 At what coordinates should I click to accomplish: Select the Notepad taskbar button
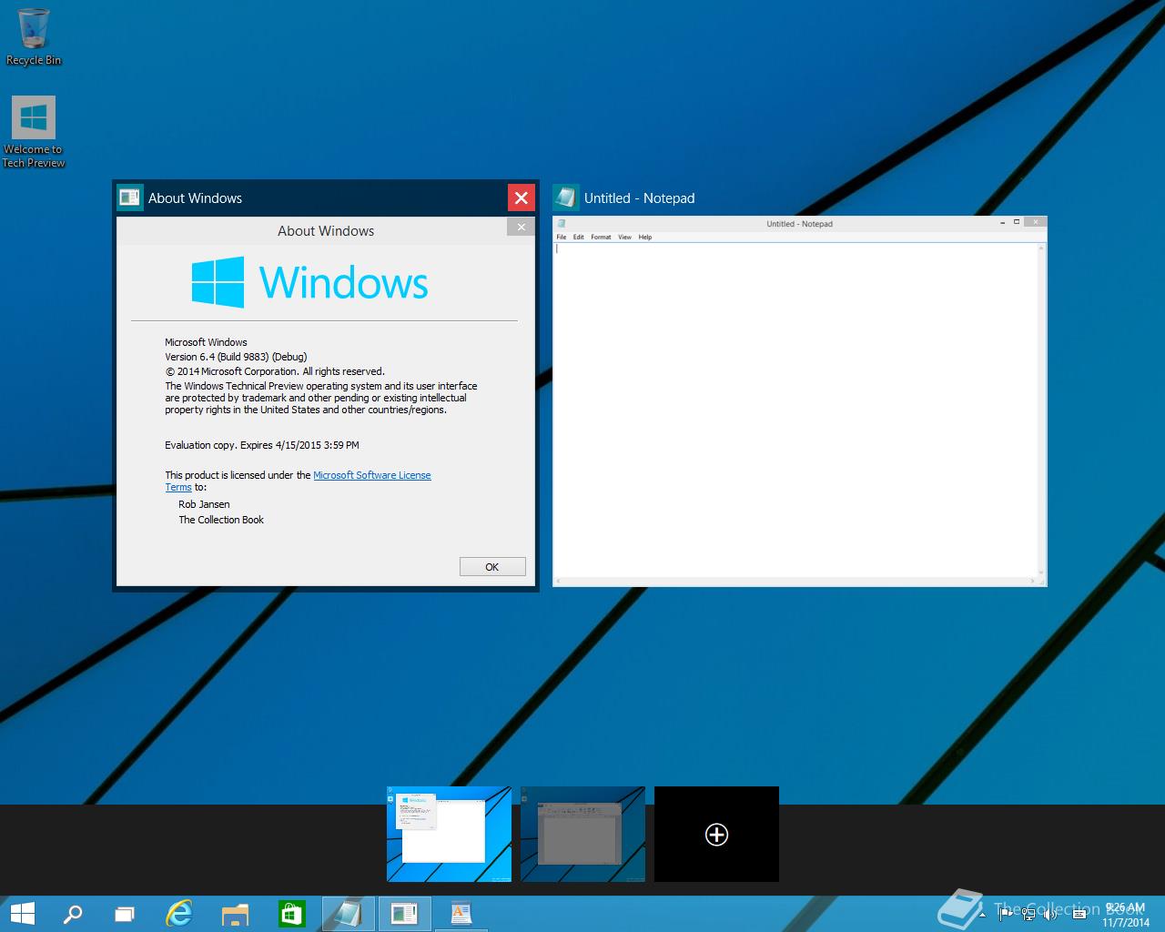coord(348,914)
